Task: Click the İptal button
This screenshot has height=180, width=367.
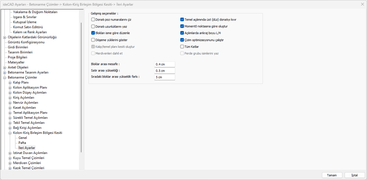Action: (355, 175)
